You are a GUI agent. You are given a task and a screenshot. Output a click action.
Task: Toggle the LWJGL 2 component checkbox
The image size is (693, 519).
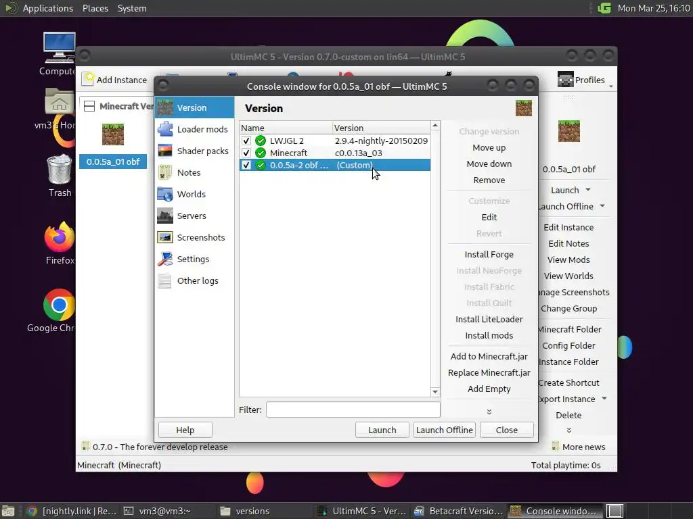coord(246,141)
